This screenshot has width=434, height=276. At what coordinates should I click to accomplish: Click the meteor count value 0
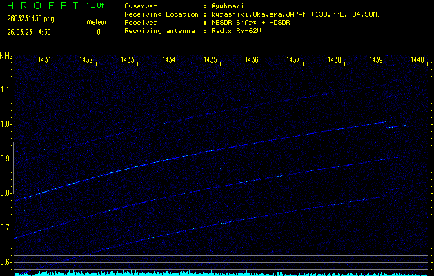[98, 32]
